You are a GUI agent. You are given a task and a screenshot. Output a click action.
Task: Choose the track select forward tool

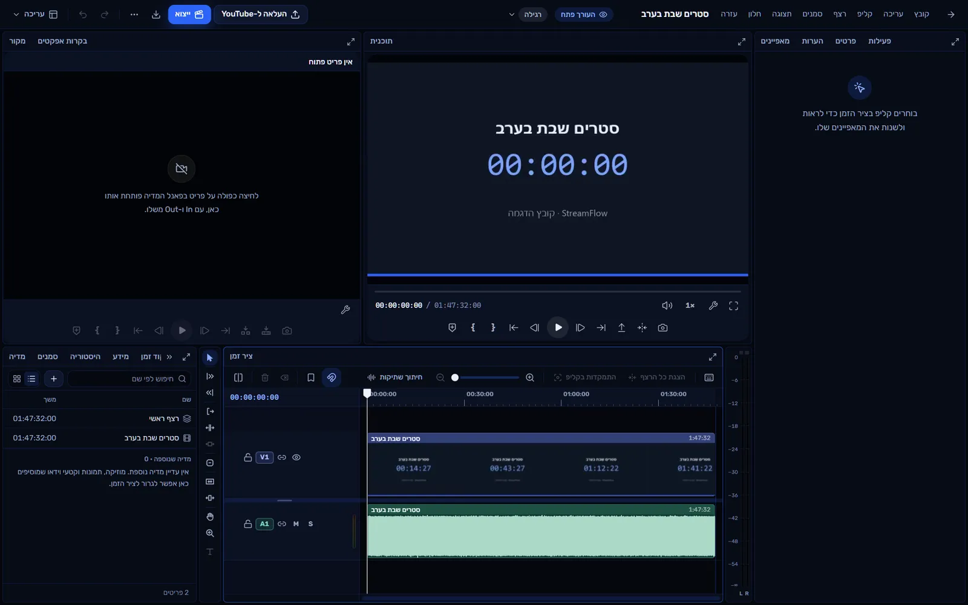coord(210,376)
